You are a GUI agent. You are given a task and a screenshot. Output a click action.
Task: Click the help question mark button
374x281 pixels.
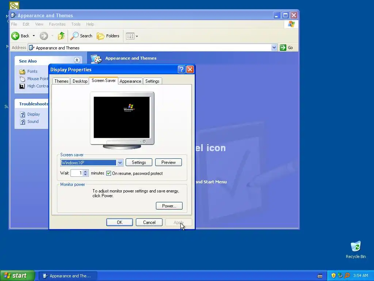[182, 70]
